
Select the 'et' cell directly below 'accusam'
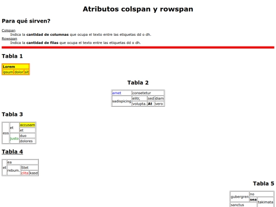28,130
